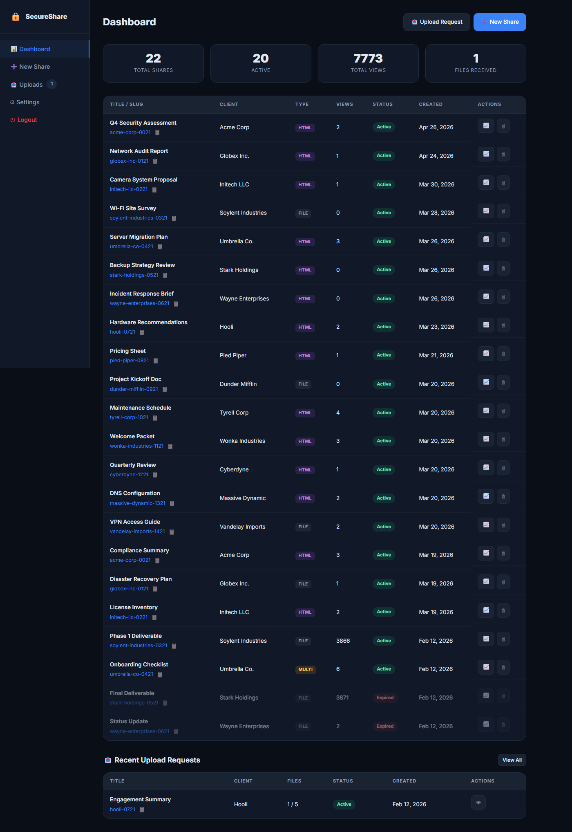Click View All for upload requests
The width and height of the screenshot is (572, 832).
[512, 760]
